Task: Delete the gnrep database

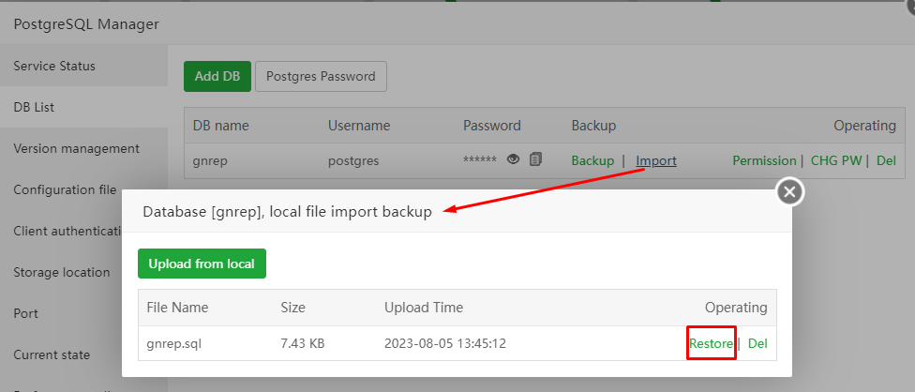Action: click(x=886, y=160)
